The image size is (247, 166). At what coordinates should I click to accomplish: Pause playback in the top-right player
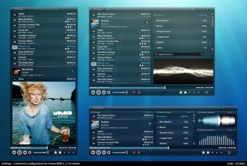coord(98,93)
